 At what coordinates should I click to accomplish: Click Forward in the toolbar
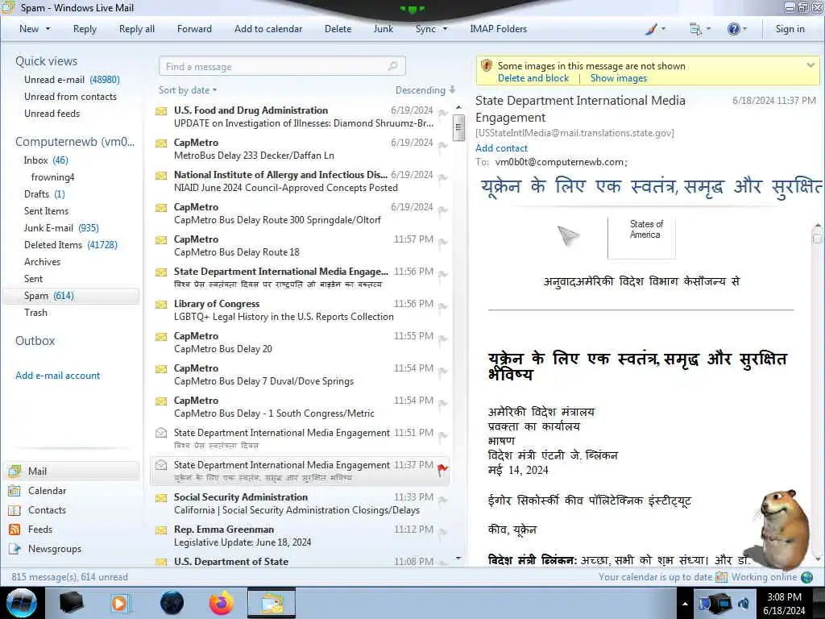pos(194,29)
